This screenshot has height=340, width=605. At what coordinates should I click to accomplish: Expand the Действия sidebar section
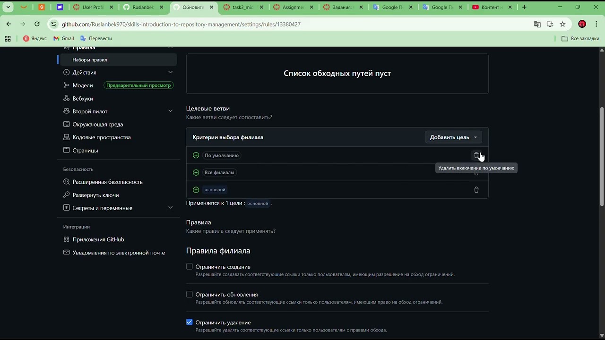[170, 72]
